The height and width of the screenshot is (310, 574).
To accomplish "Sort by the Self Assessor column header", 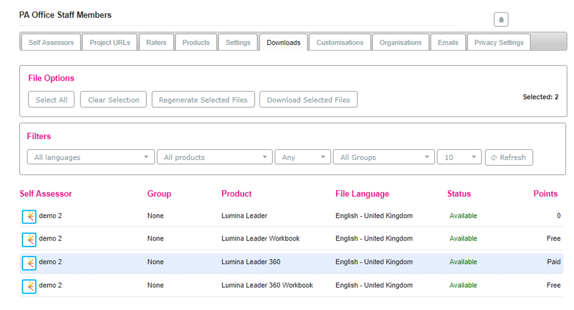I will (46, 193).
